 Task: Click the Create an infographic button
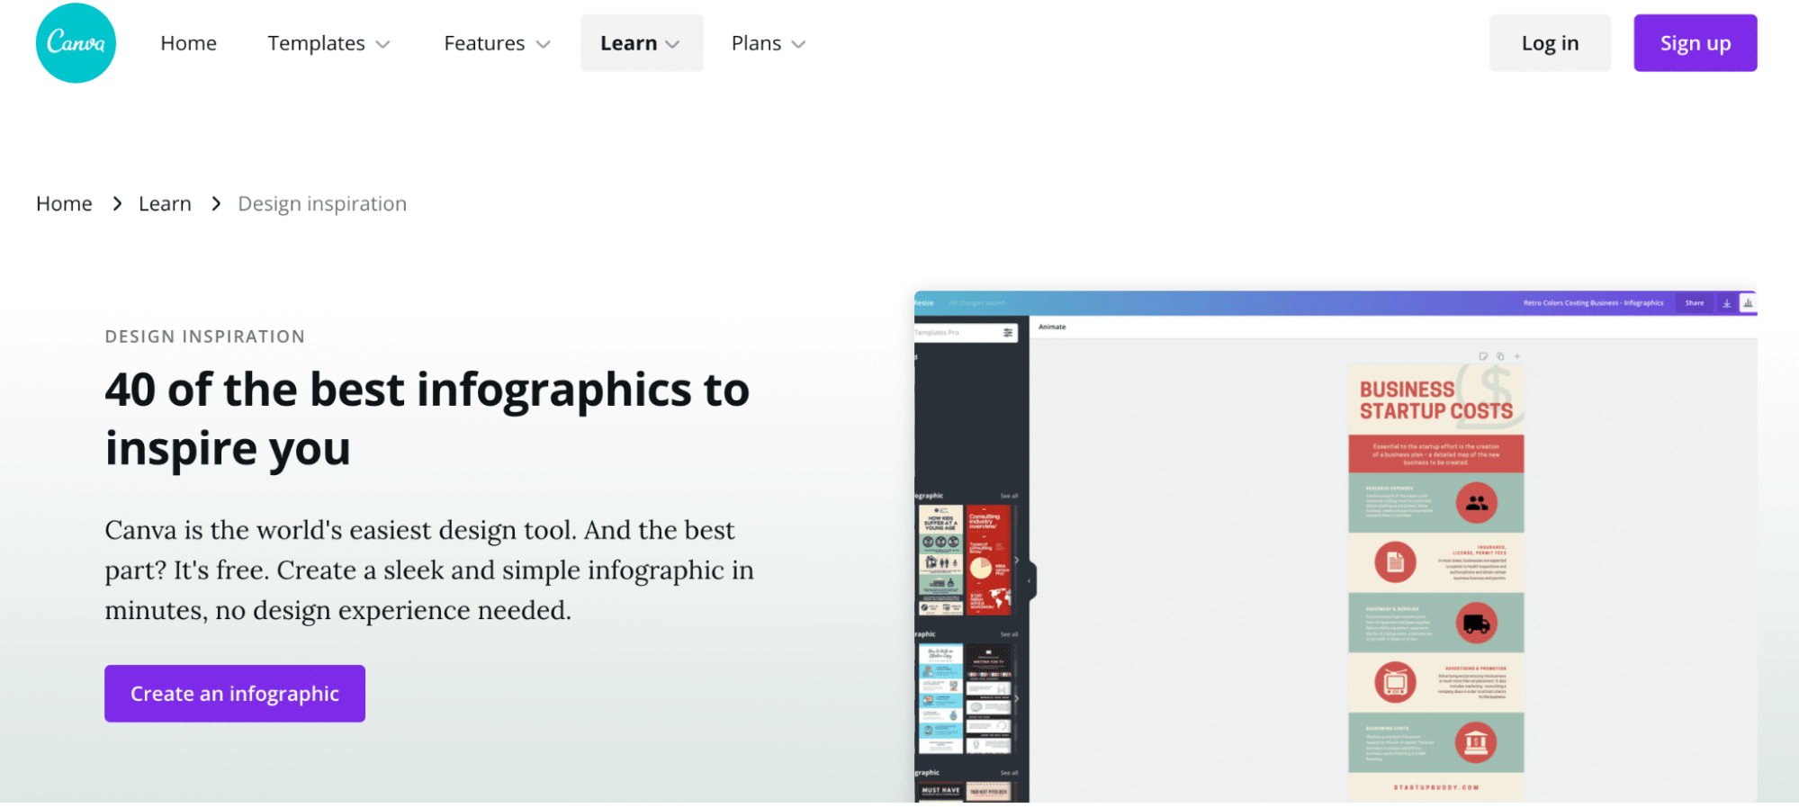[235, 694]
